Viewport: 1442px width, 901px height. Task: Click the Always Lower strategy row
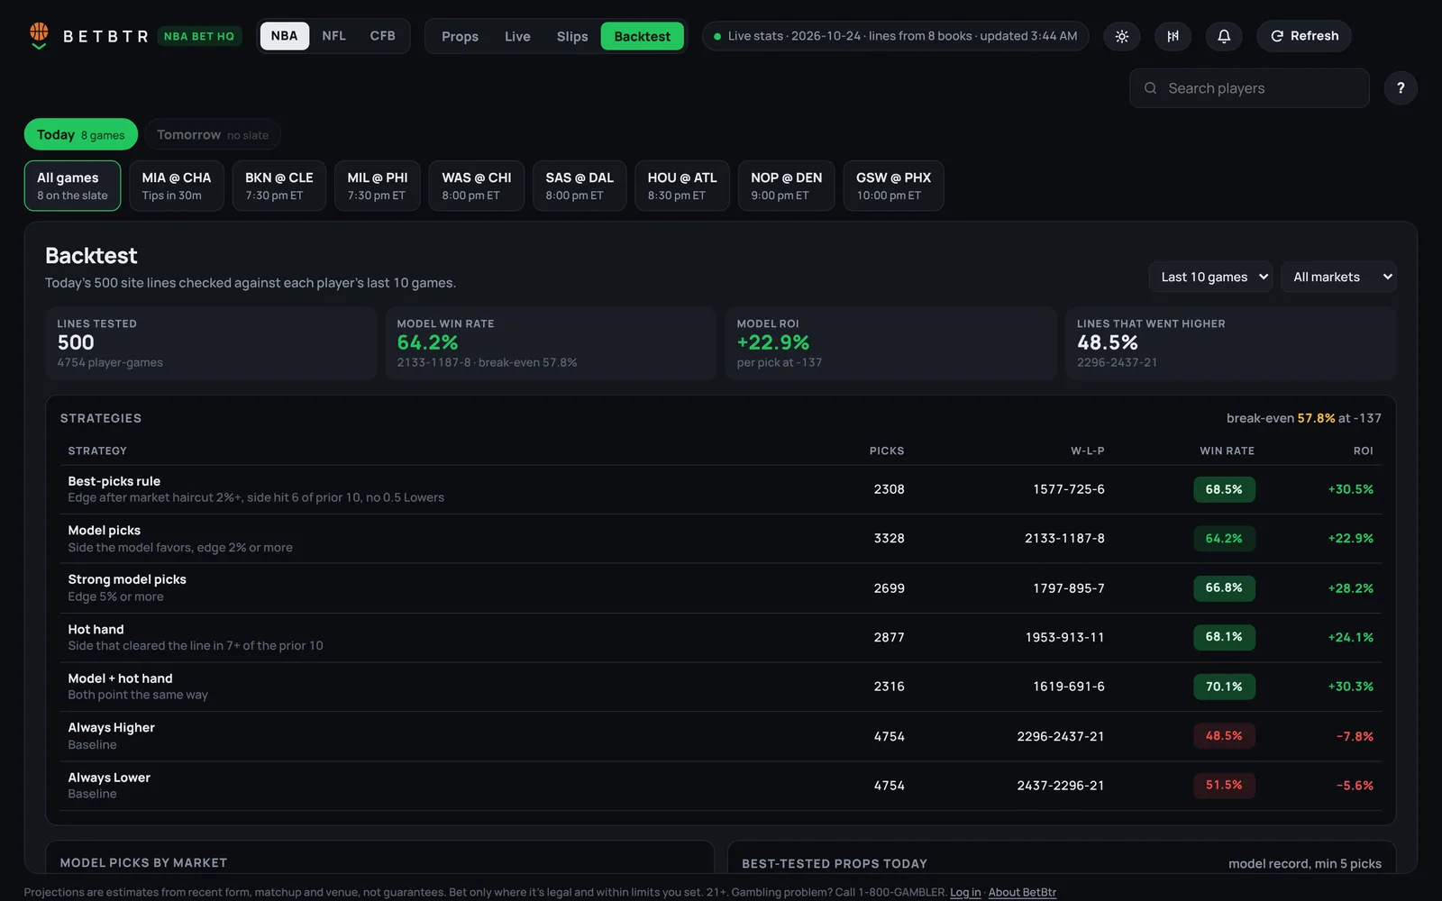point(721,785)
